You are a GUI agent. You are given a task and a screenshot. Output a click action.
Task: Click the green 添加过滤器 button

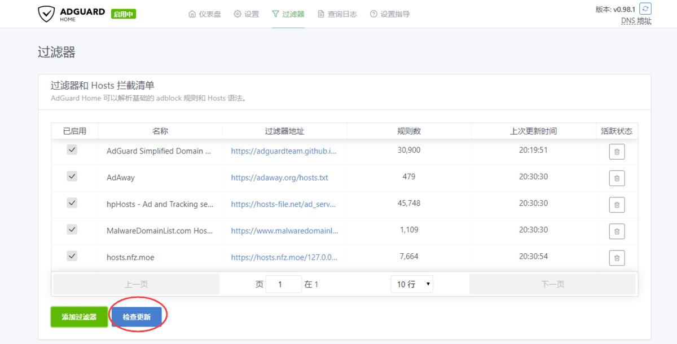[78, 316]
